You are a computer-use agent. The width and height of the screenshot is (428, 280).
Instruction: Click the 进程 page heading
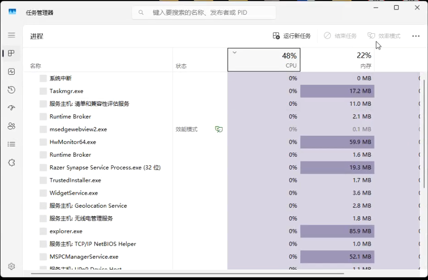point(37,36)
